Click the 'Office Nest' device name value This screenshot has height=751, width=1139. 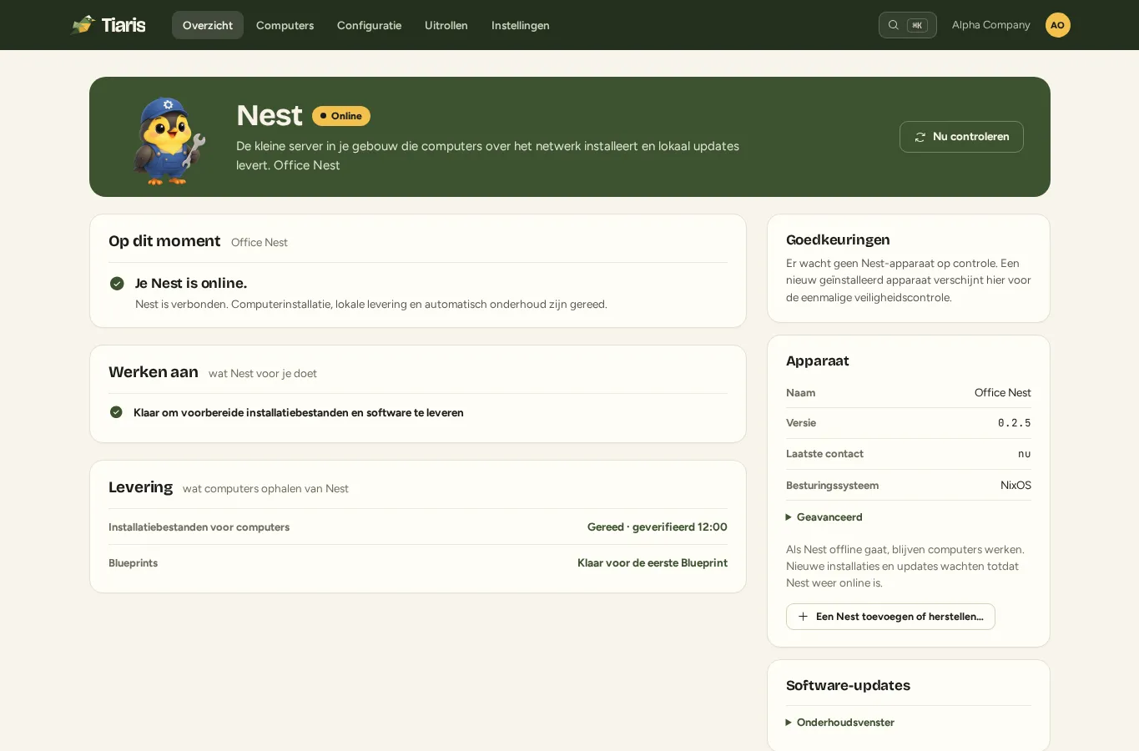(1003, 393)
